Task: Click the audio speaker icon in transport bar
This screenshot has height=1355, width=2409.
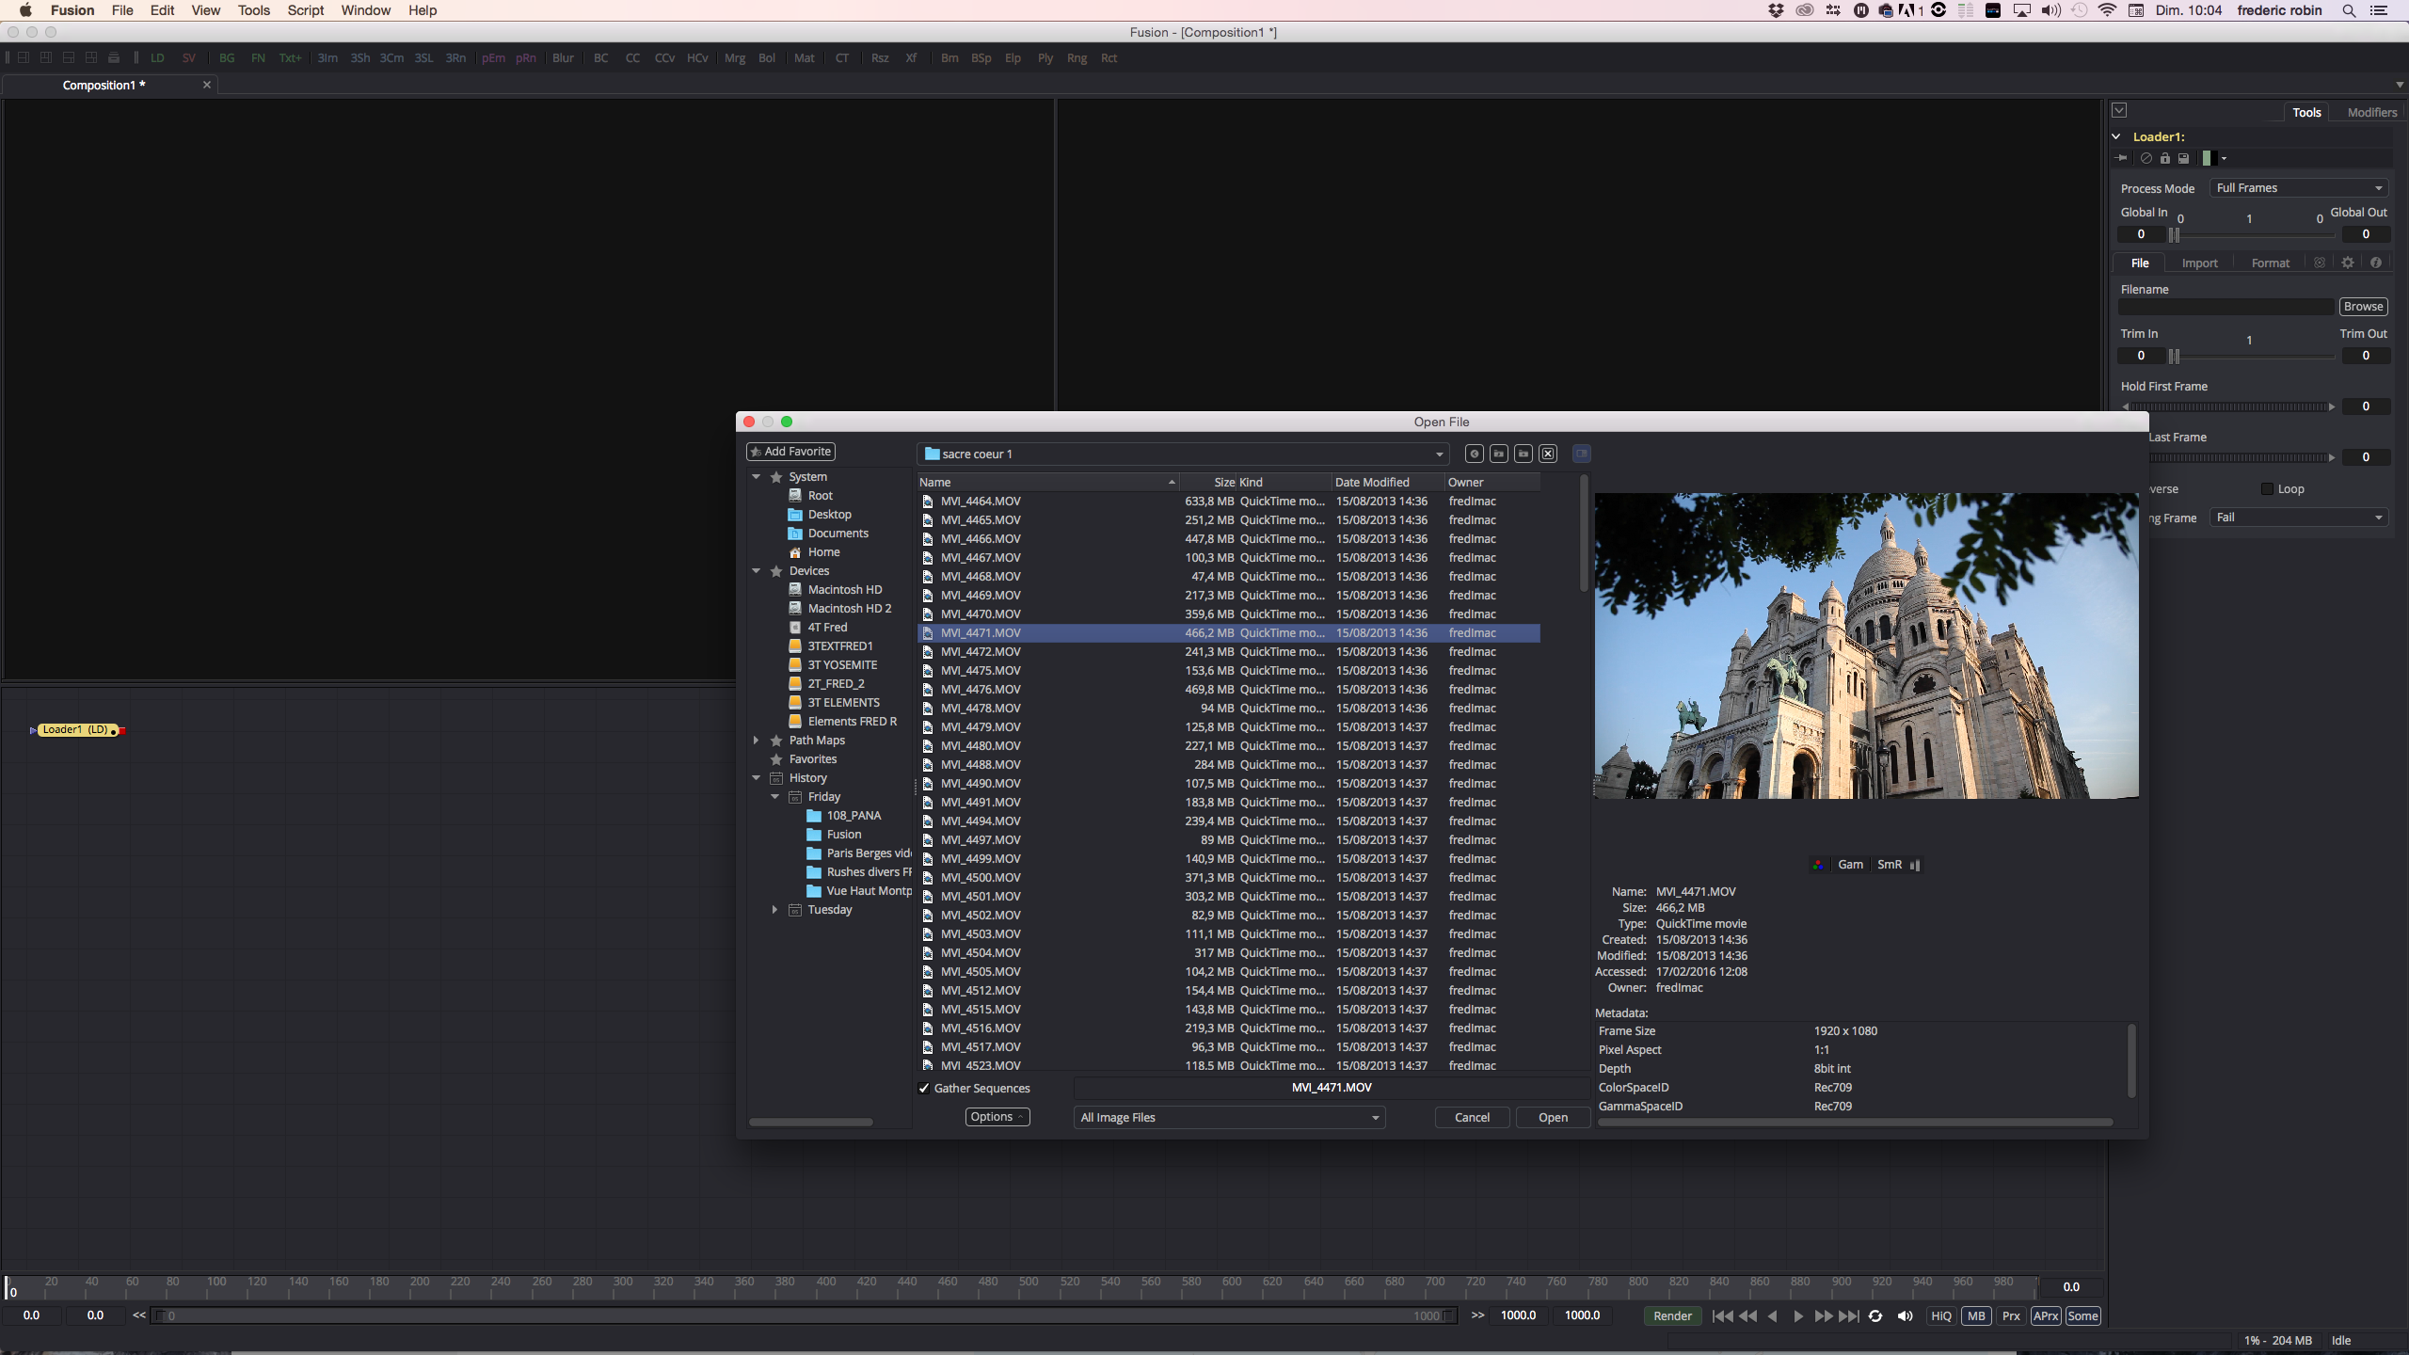Action: [1905, 1315]
